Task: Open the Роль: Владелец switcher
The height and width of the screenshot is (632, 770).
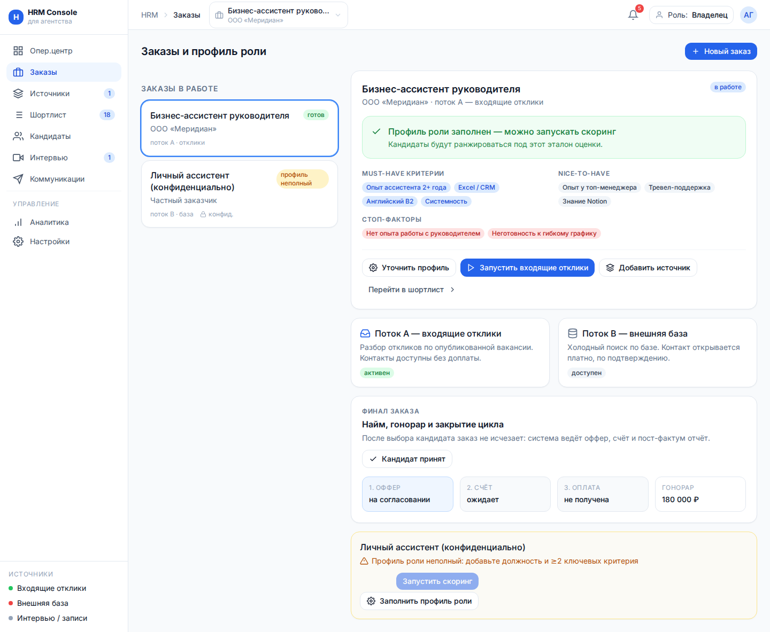Action: click(x=691, y=15)
